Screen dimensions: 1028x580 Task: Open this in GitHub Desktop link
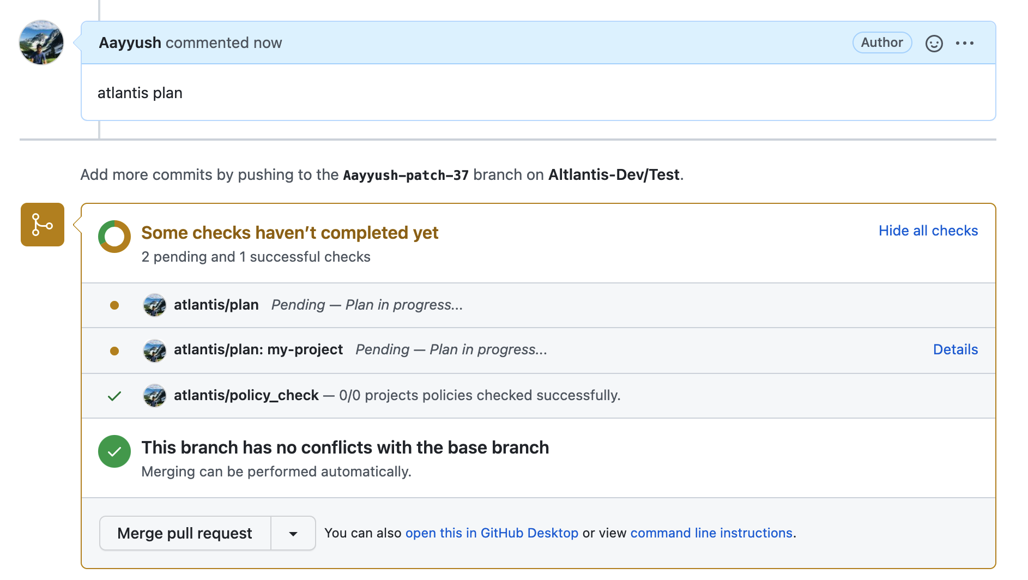[492, 533]
